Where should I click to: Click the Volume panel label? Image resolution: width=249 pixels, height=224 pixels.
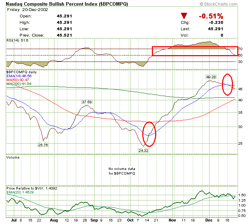pos(13,158)
